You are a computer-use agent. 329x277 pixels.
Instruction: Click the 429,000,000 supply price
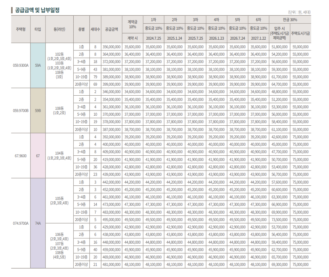pyautogui.click(x=112, y=227)
